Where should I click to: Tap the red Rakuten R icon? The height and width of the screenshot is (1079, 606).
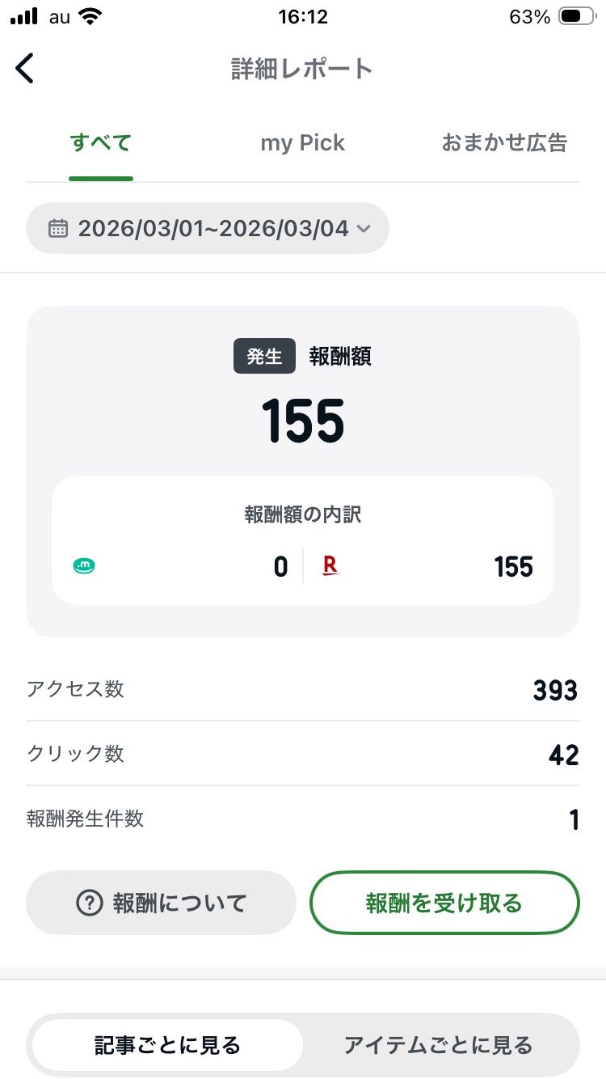pos(330,566)
